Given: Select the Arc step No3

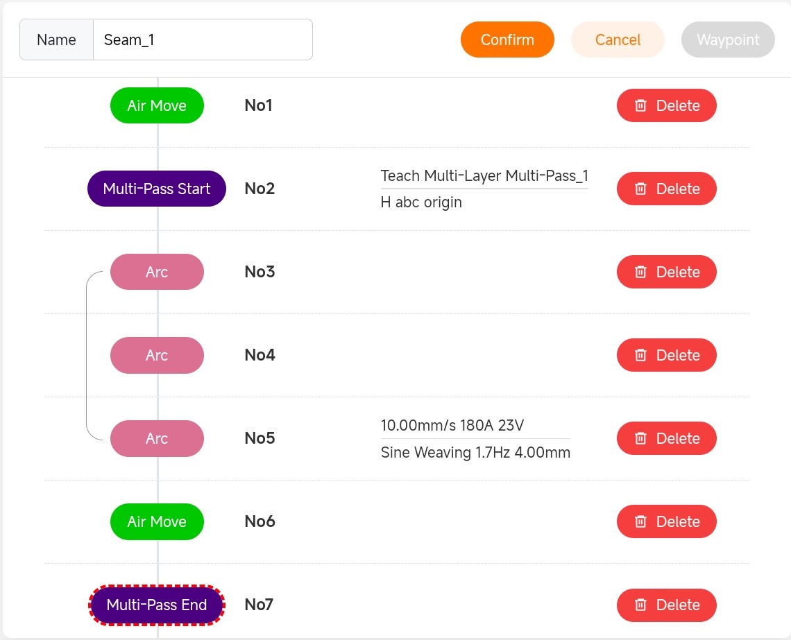Looking at the screenshot, I should [x=157, y=272].
